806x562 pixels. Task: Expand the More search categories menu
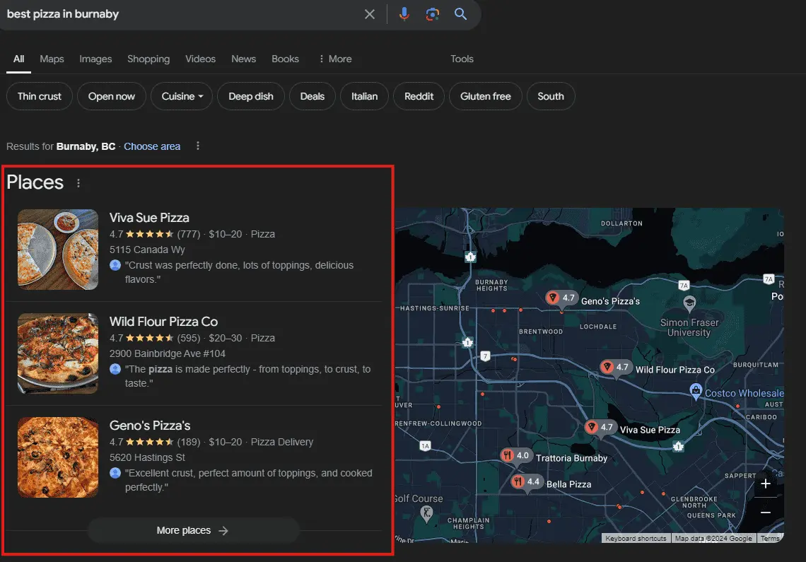click(335, 59)
